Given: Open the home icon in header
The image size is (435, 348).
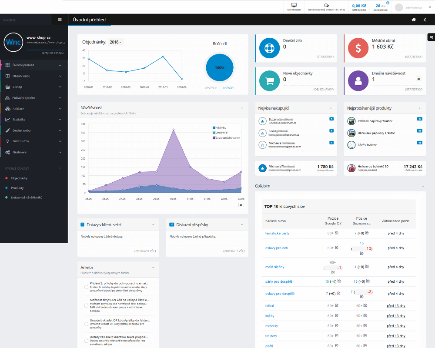Looking at the screenshot, I should [x=414, y=20].
